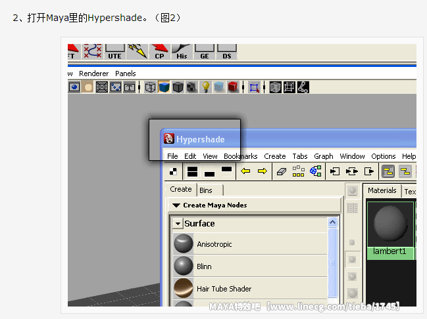Image resolution: width=427 pixels, height=319 pixels.
Task: Click the curve with red crosses shelf icon
Action: (x=93, y=52)
